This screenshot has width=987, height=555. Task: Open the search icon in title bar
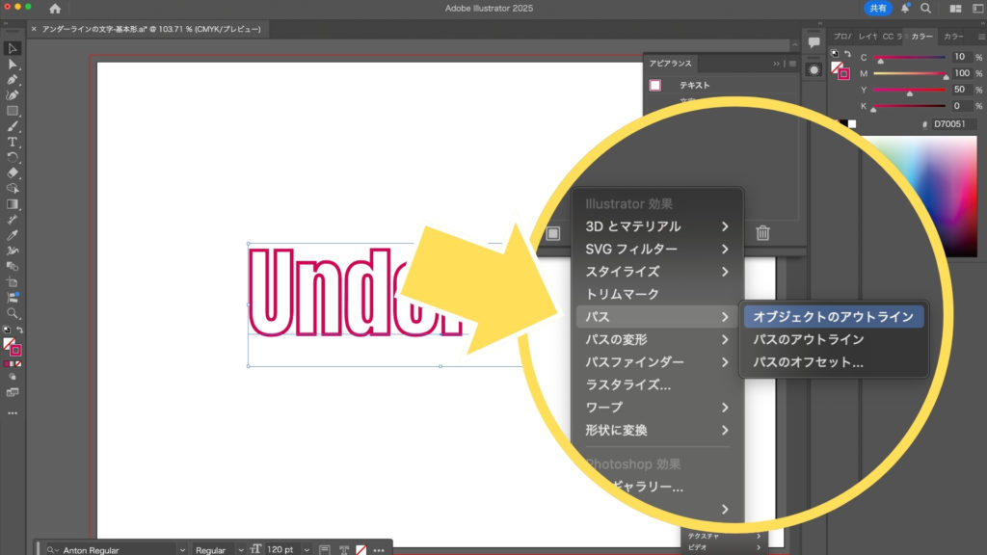(x=925, y=8)
